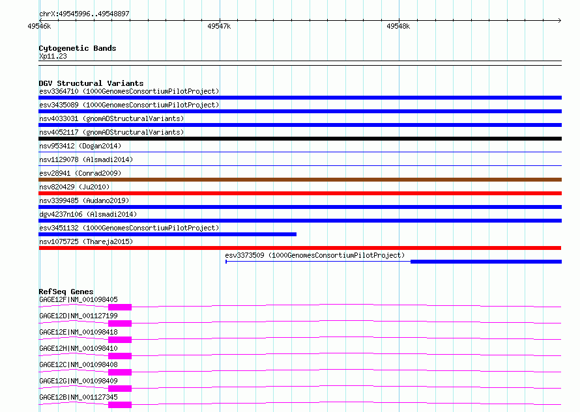
Task: Click the red nsv1075725 variant bar
Action: [x=300, y=248]
